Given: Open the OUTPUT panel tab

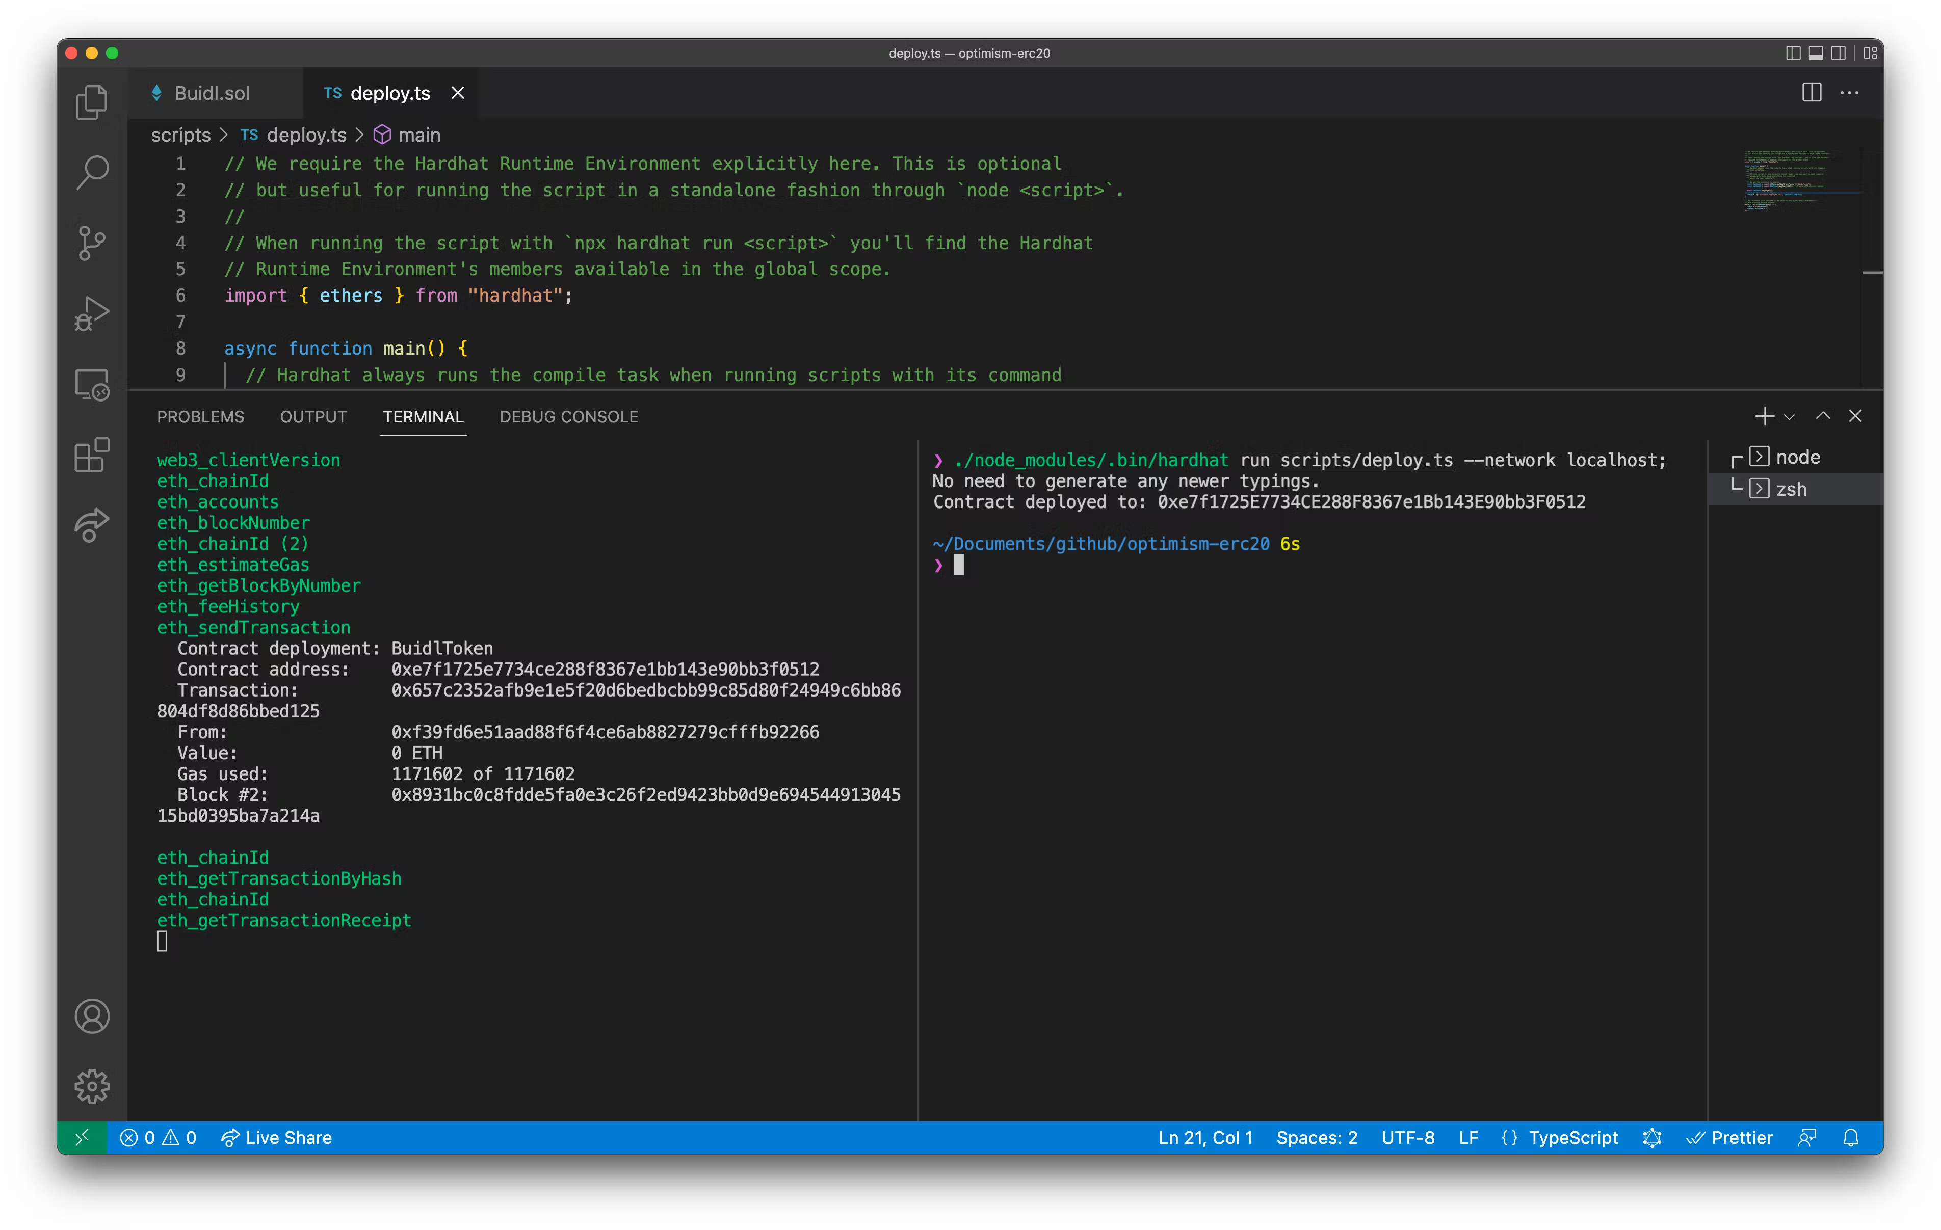Looking at the screenshot, I should (313, 417).
